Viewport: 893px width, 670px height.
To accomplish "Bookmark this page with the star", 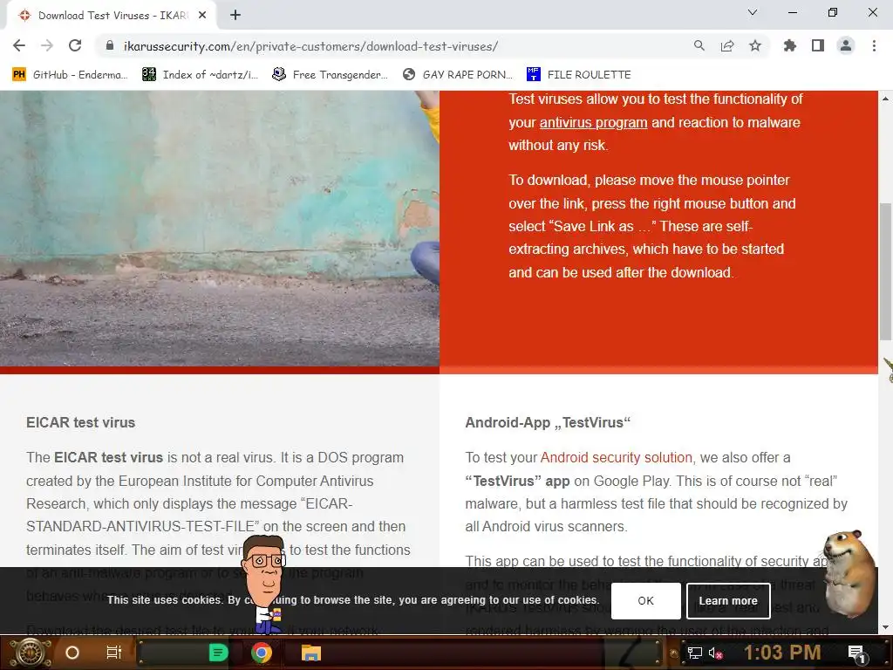I will pyautogui.click(x=755, y=45).
